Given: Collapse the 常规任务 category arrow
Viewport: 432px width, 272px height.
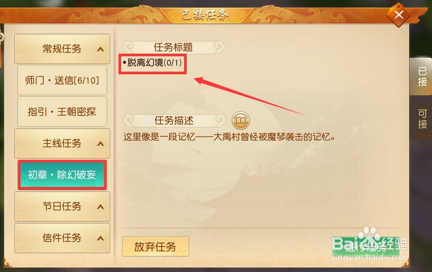Looking at the screenshot, I should point(100,49).
